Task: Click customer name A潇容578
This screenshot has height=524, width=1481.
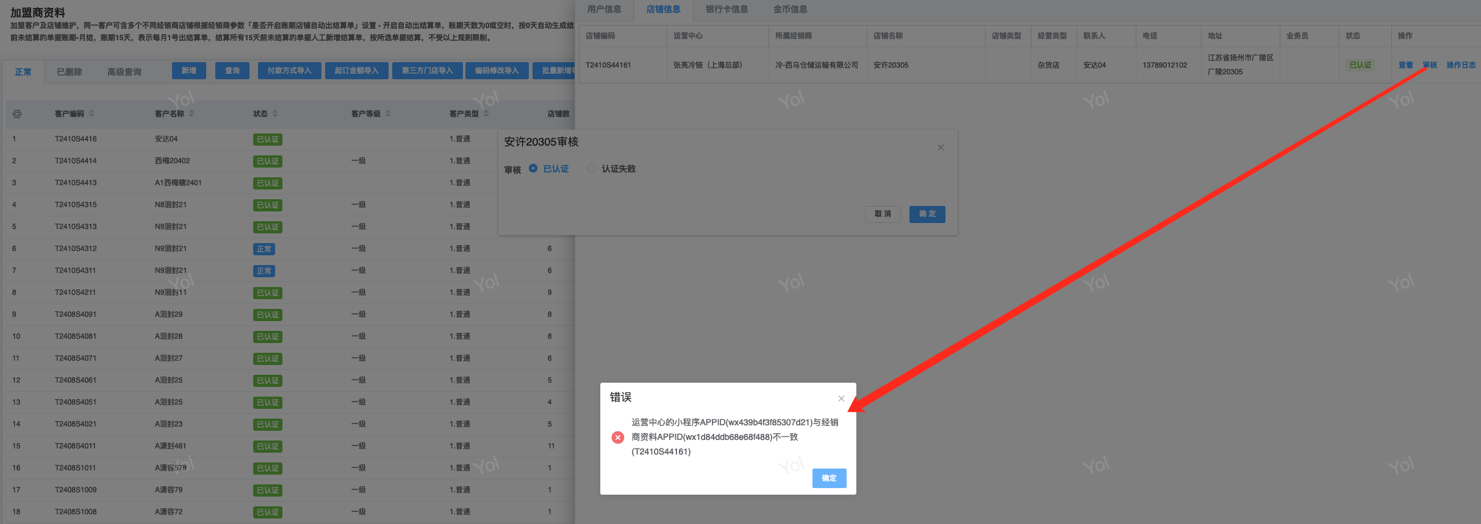Action: 171,468
